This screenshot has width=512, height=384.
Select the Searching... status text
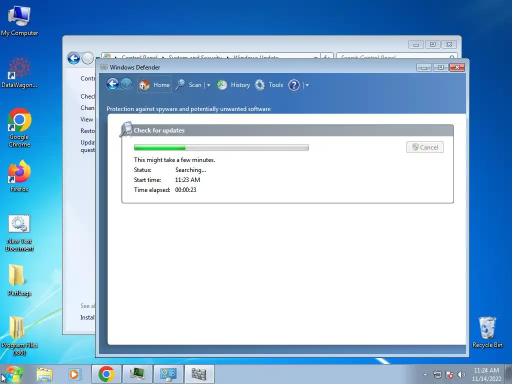point(190,170)
